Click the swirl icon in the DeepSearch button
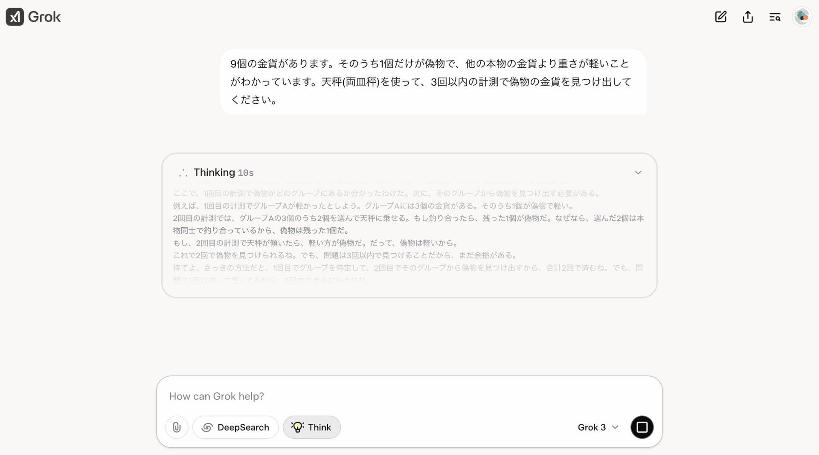The image size is (819, 455). [207, 427]
